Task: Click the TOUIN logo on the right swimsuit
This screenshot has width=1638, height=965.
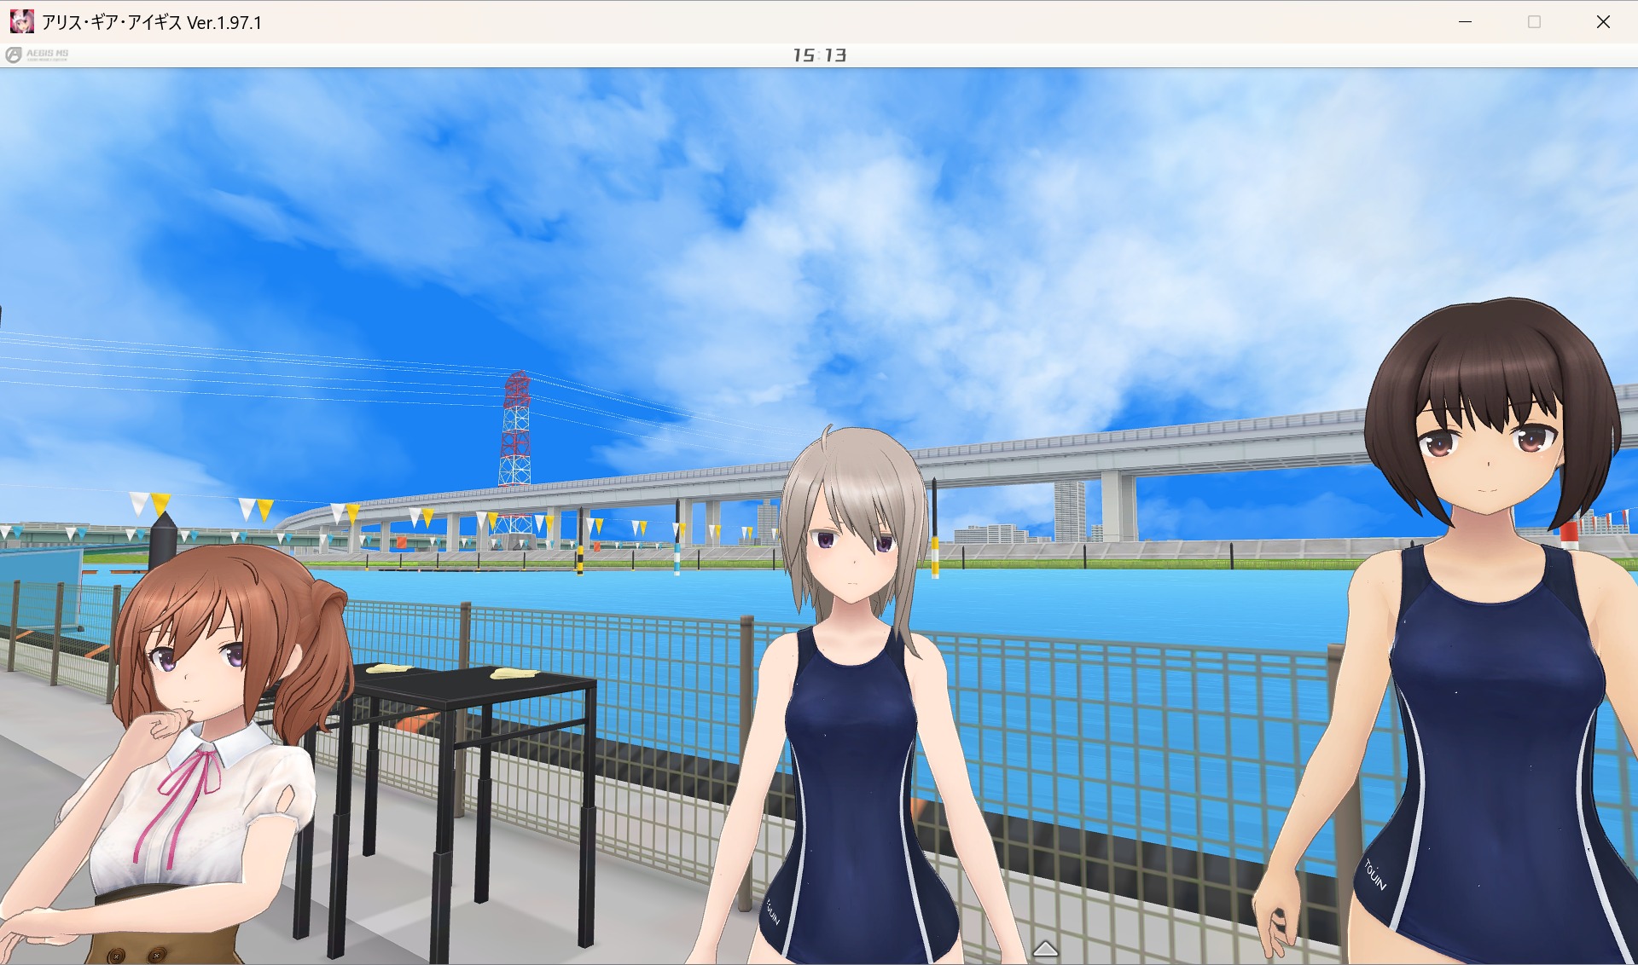Action: (x=1374, y=875)
